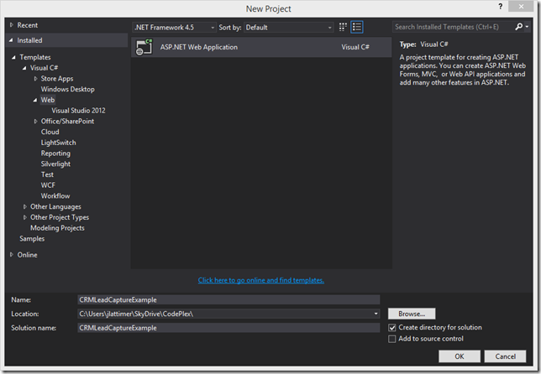
Task: Open the .NET Framework 4.5 version dropdown
Action: [x=174, y=27]
